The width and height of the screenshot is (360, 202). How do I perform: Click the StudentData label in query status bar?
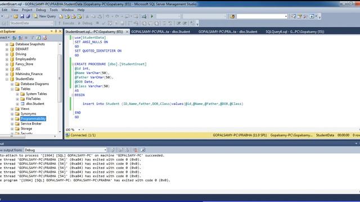click(x=325, y=135)
